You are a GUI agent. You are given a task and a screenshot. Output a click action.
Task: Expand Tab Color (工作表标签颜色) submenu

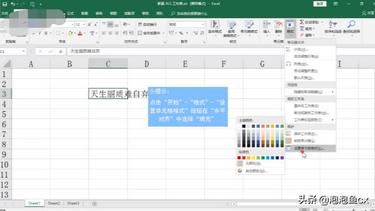(311, 120)
